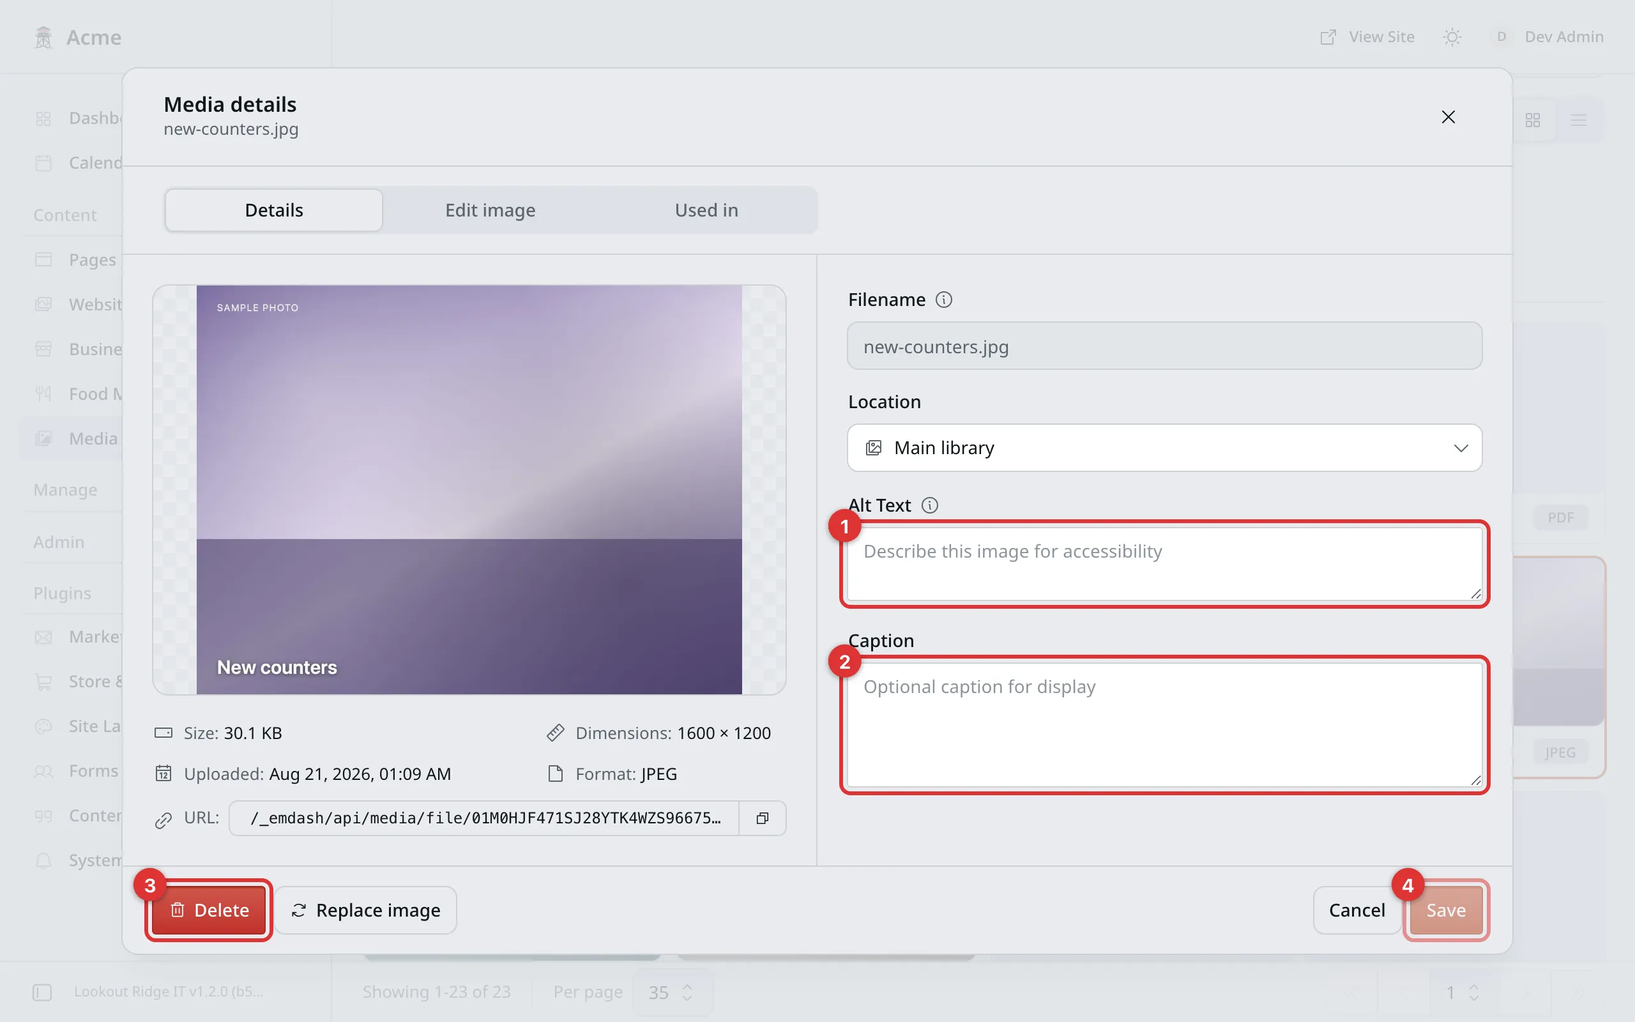Image resolution: width=1635 pixels, height=1022 pixels.
Task: Focus the Caption text area
Action: tap(1164, 724)
